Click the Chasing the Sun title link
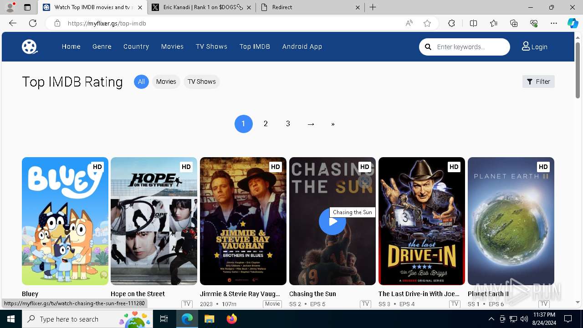Viewport: 583px width, 328px height. (x=312, y=294)
